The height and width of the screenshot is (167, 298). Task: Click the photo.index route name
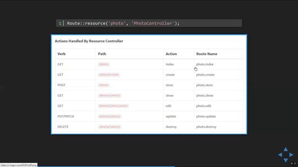(x=205, y=64)
